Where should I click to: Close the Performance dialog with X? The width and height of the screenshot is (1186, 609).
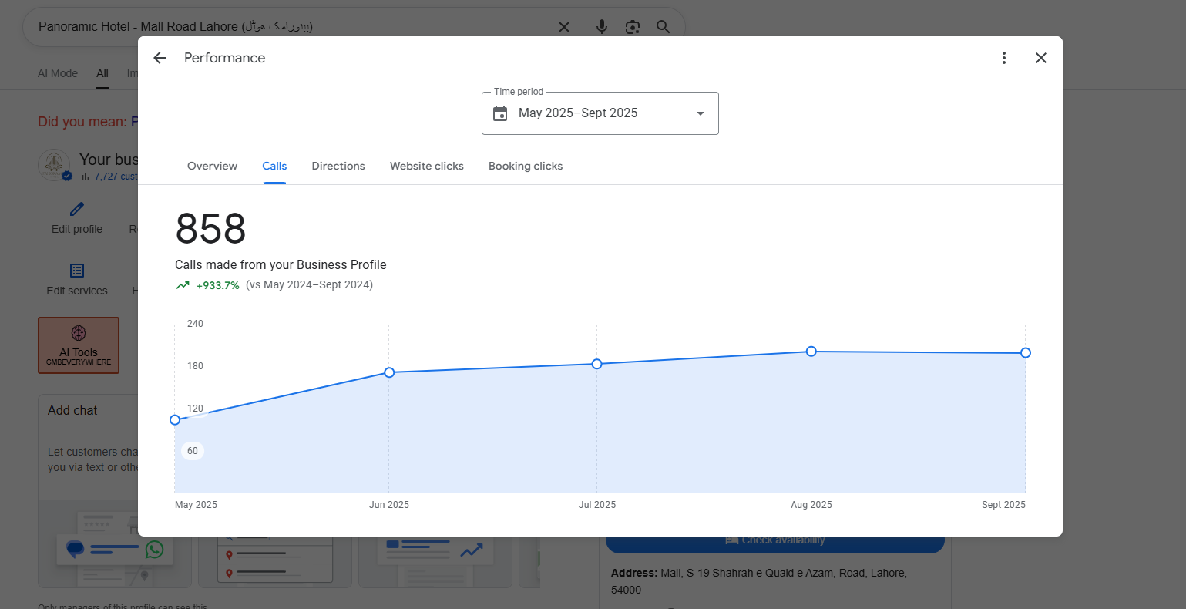[1040, 58]
